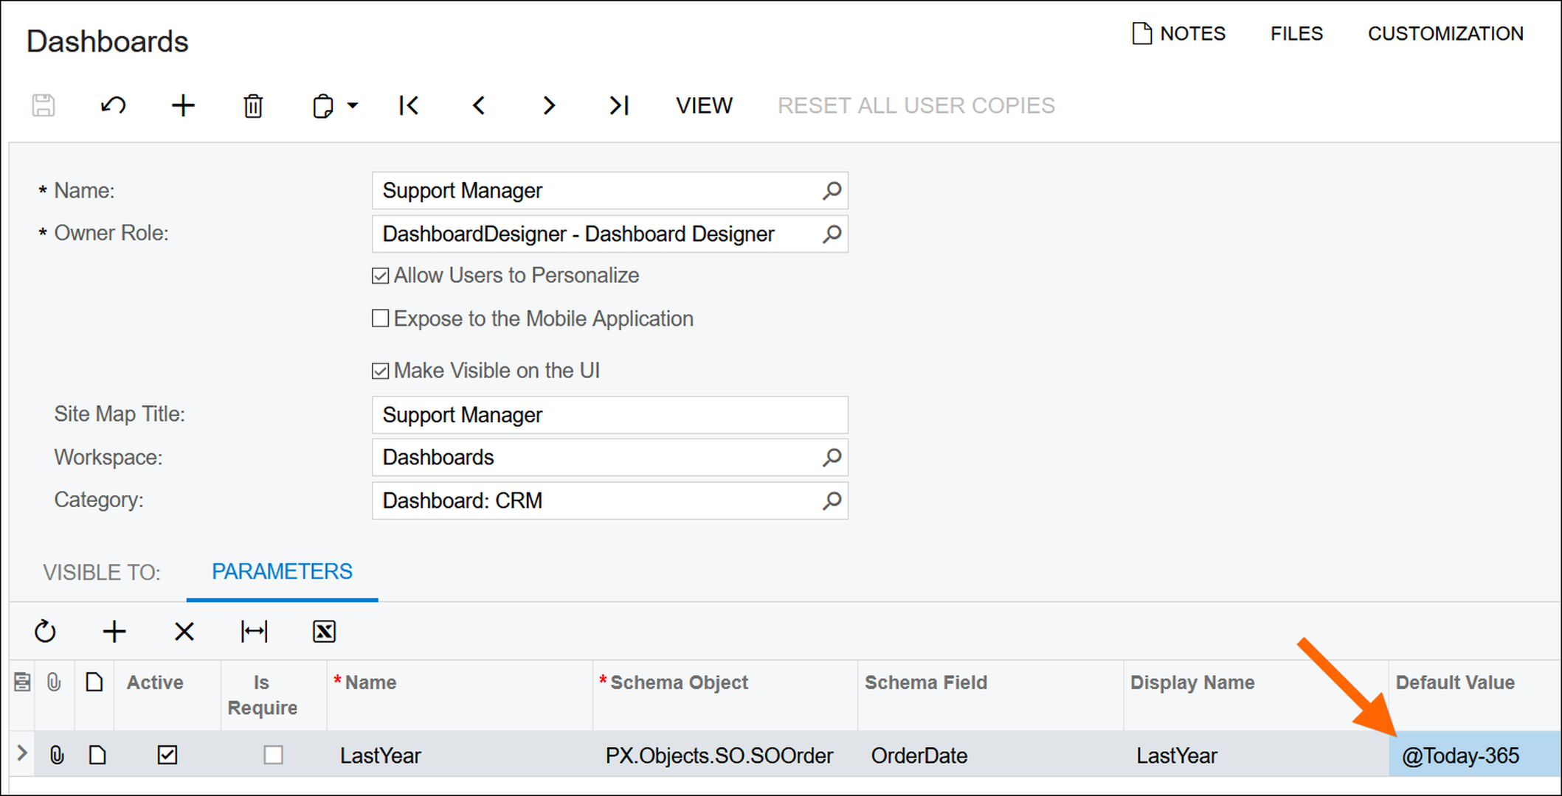Click the undo/cancel icon in the toolbar
Image resolution: width=1562 pixels, height=796 pixels.
point(113,105)
